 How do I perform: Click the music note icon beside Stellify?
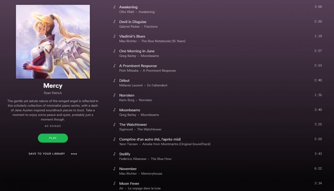pos(114,154)
